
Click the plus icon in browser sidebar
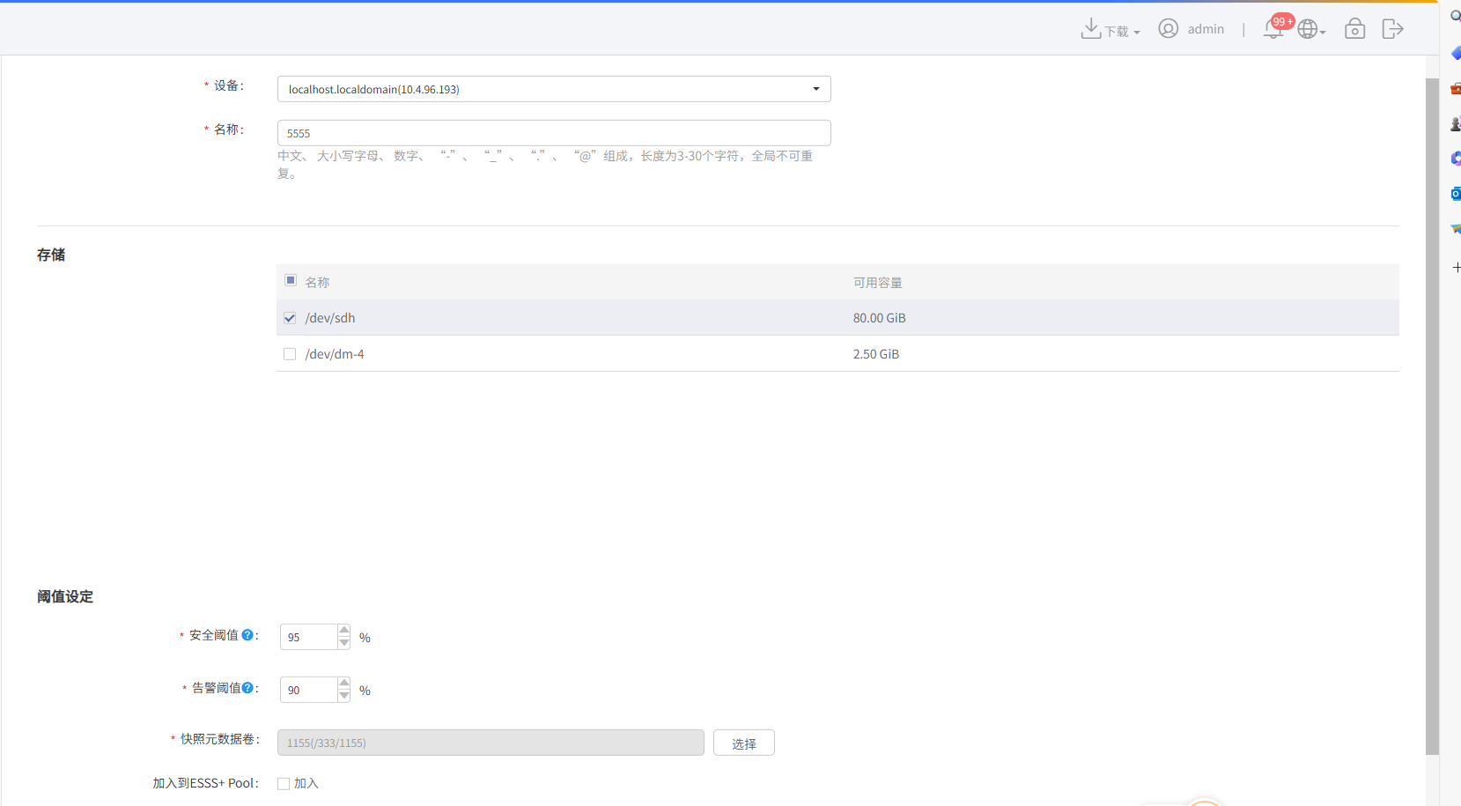(1456, 267)
